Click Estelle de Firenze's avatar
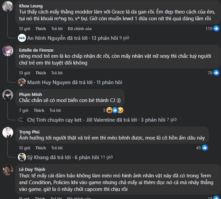 click(x=7, y=51)
